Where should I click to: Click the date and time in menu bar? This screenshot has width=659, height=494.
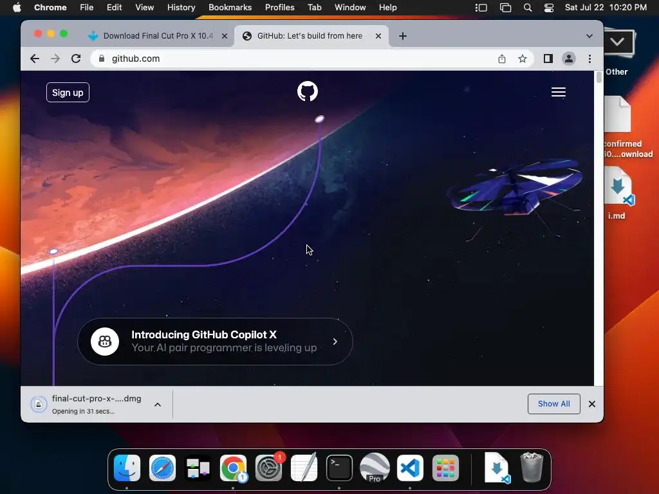tap(606, 8)
